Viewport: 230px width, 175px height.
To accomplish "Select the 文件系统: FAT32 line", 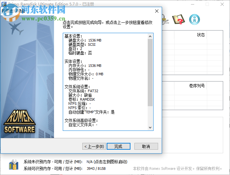I will click(x=83, y=91).
